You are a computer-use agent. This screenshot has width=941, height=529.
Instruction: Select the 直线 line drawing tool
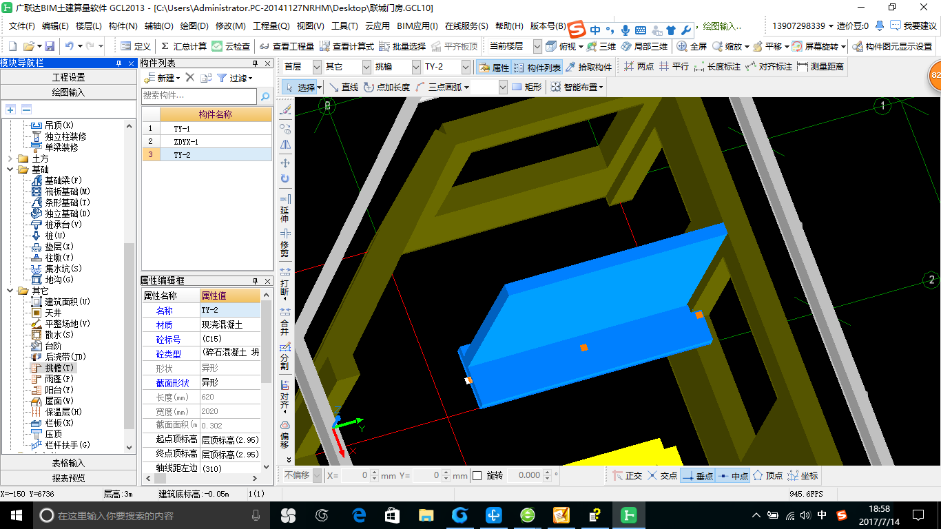[344, 87]
